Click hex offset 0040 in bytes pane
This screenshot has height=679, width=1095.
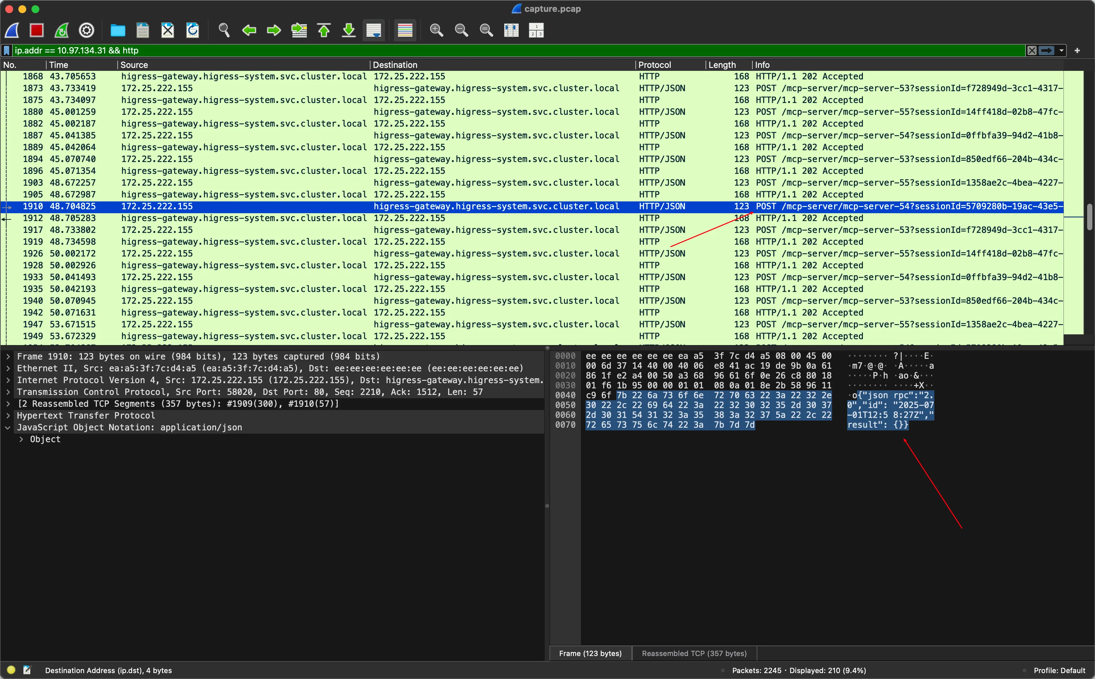coord(565,395)
